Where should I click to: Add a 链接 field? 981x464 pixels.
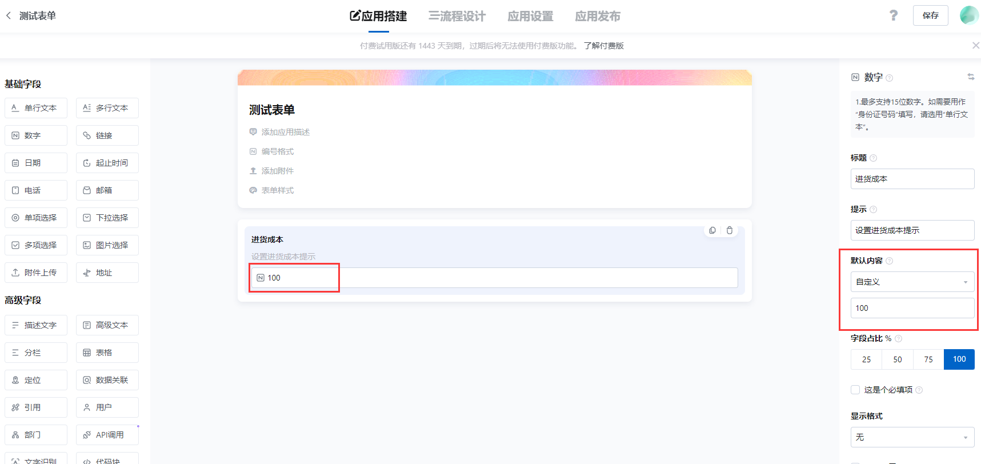coord(107,135)
